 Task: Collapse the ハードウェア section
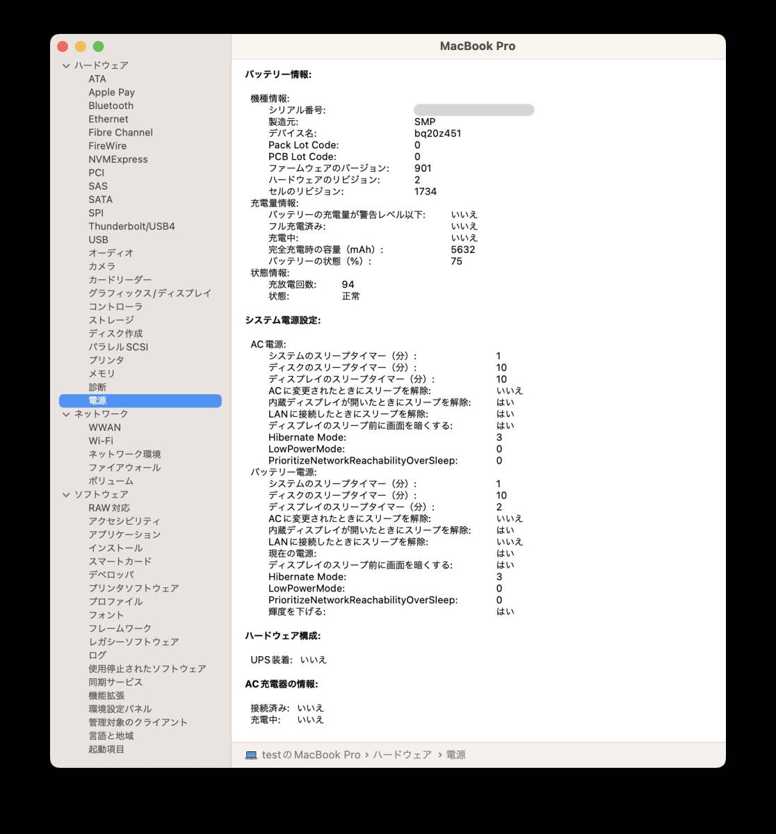pyautogui.click(x=66, y=65)
